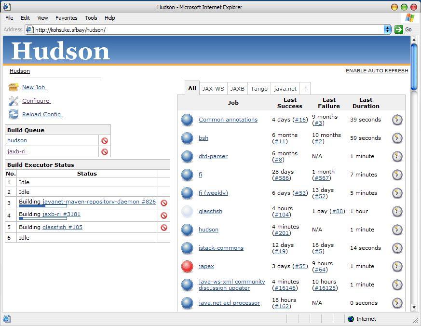
Task: Schedule a build for Common annotations
Action: point(397,120)
